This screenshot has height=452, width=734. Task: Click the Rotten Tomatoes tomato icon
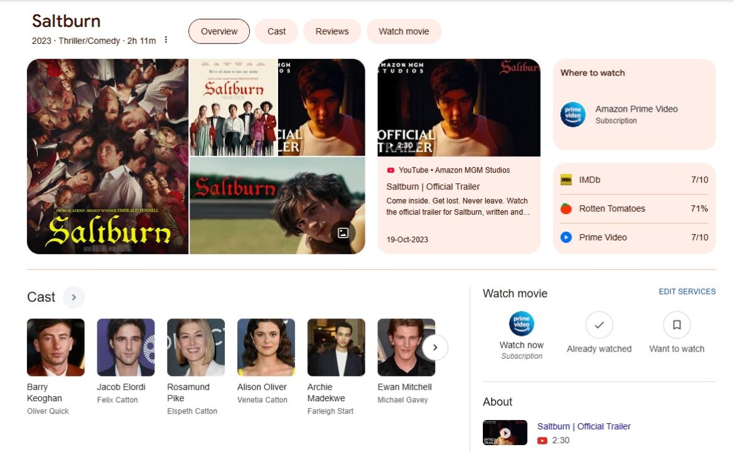click(566, 208)
